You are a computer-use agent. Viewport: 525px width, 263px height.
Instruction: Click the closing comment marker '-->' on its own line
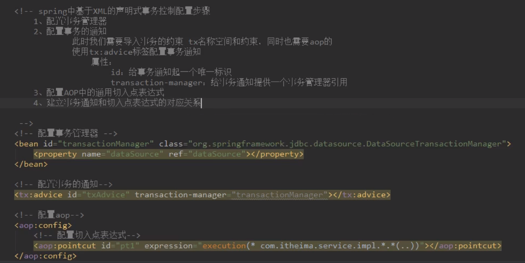pyautogui.click(x=26, y=123)
